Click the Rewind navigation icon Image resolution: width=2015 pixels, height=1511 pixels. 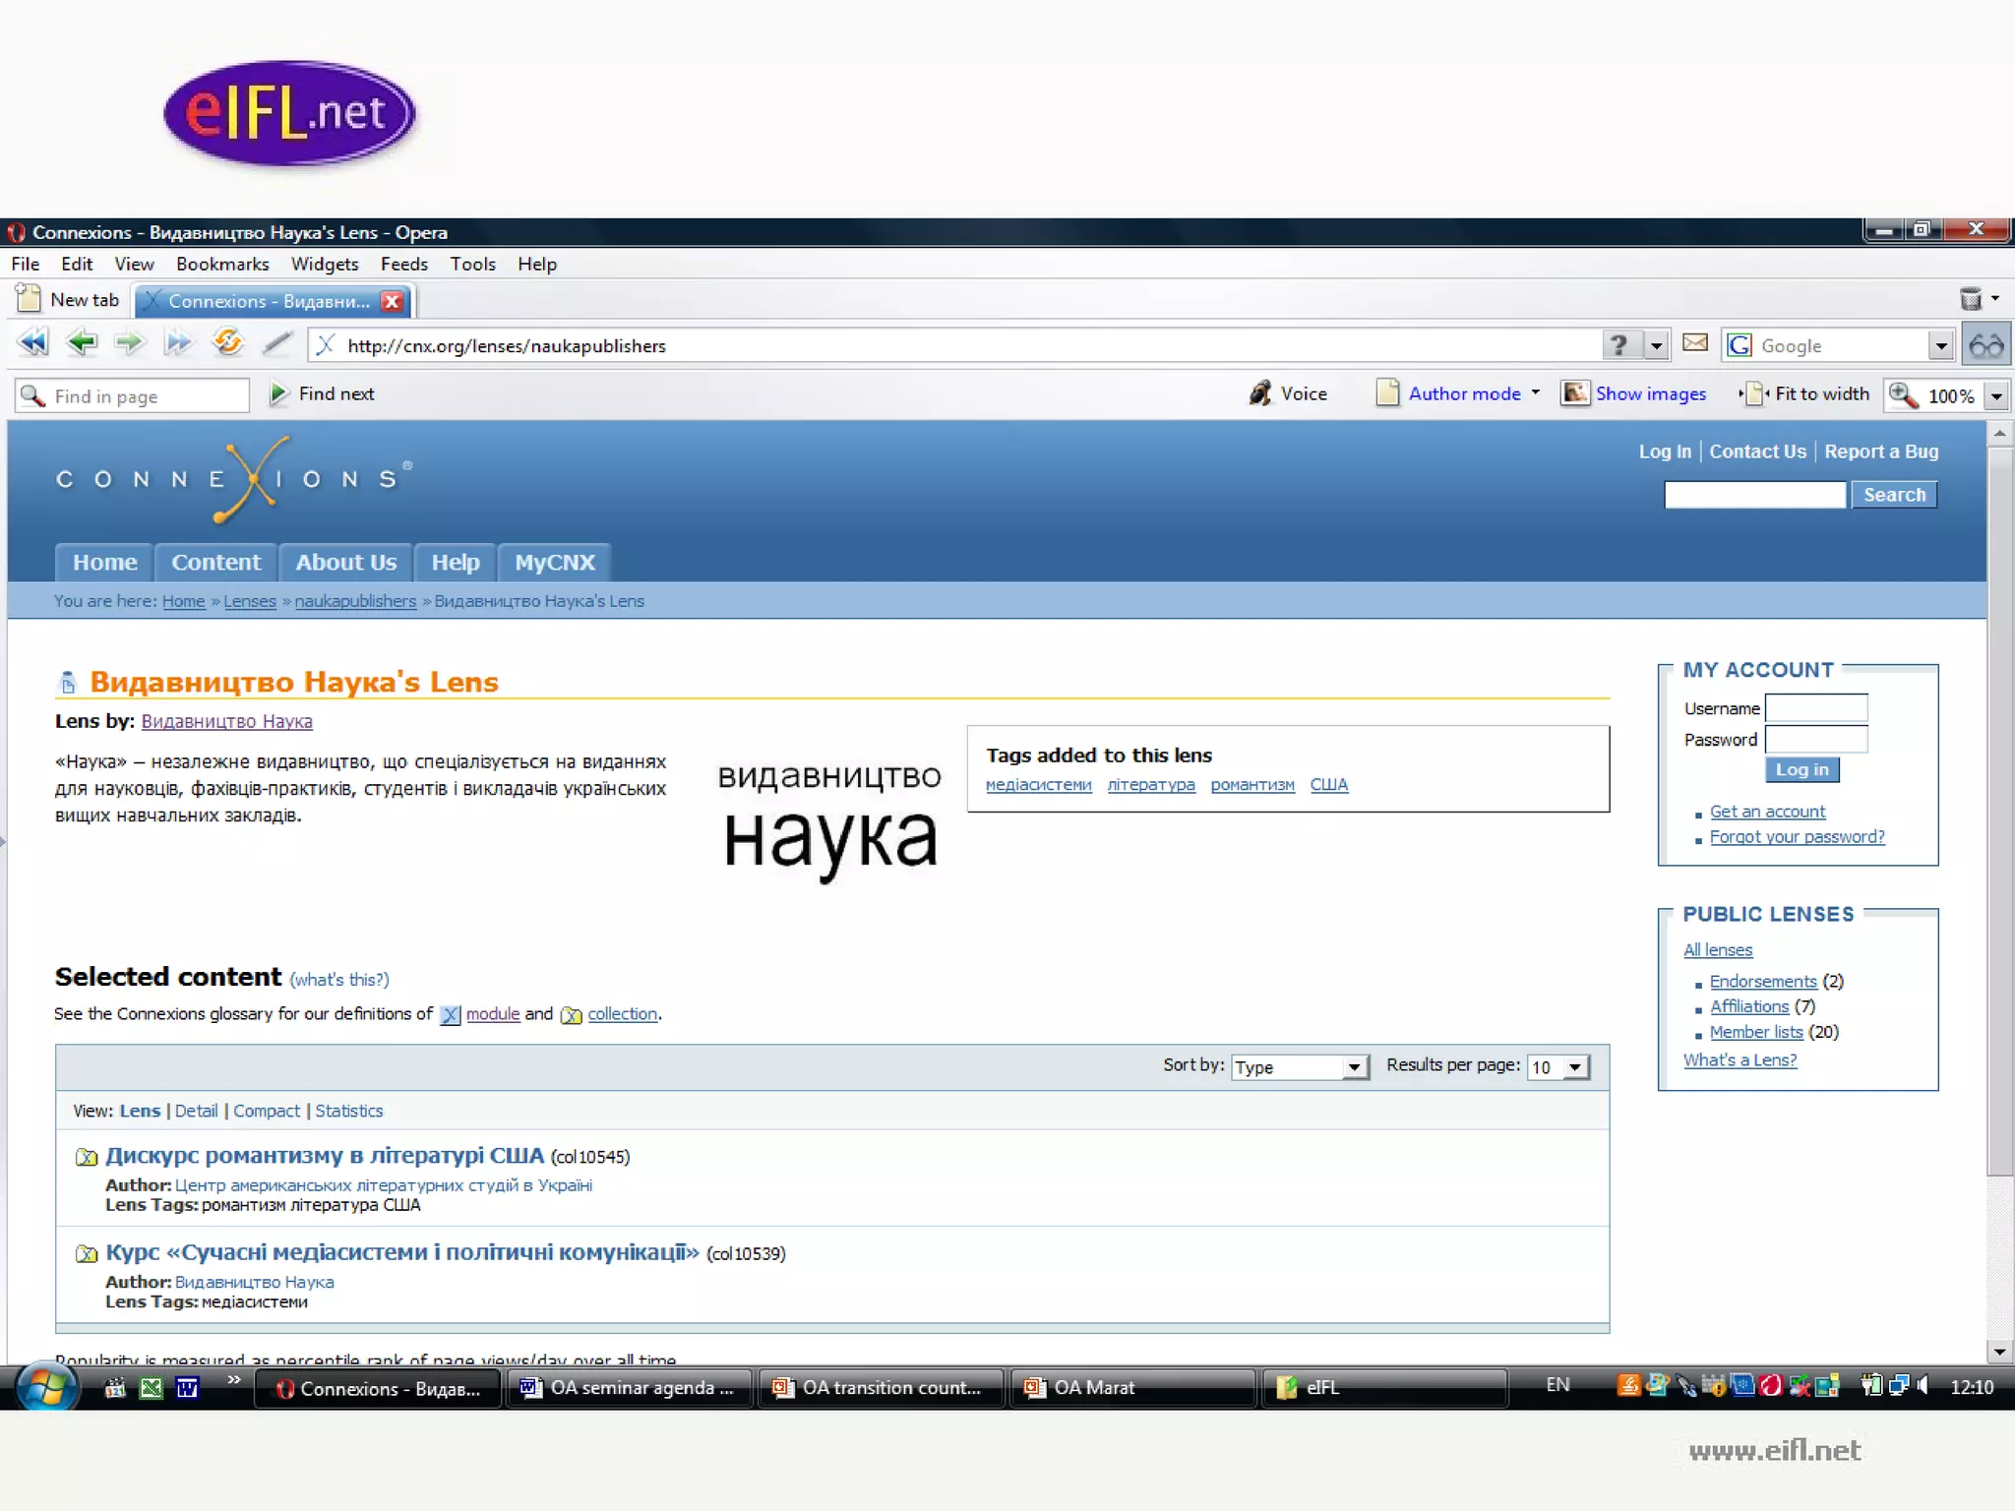[32, 343]
